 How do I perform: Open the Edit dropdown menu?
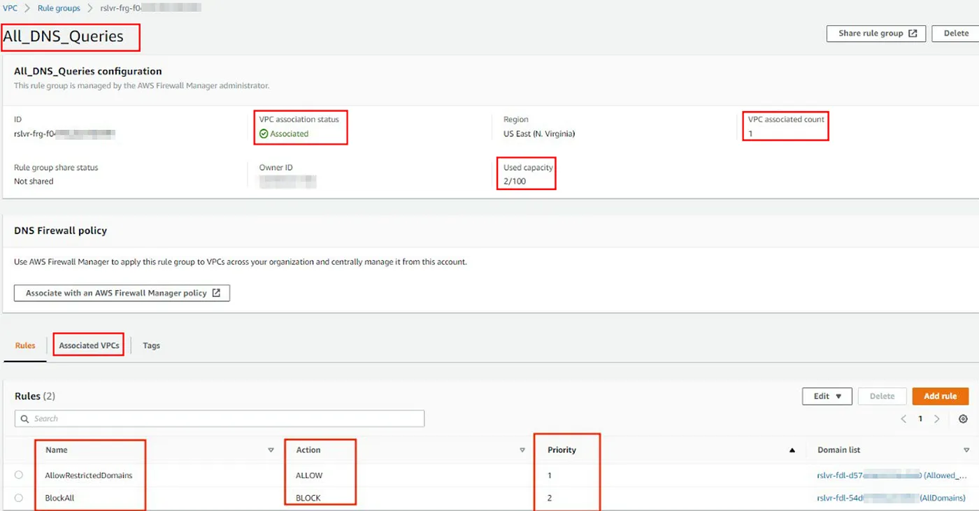coord(827,396)
